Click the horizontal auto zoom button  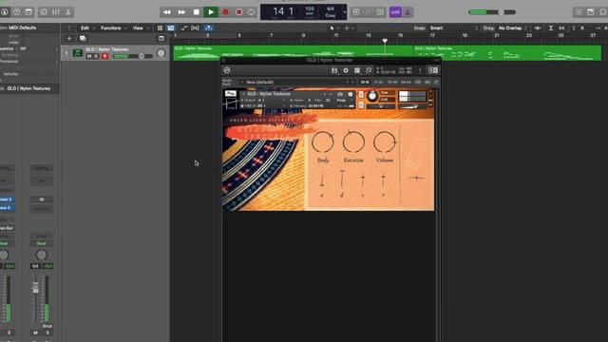pos(561,28)
